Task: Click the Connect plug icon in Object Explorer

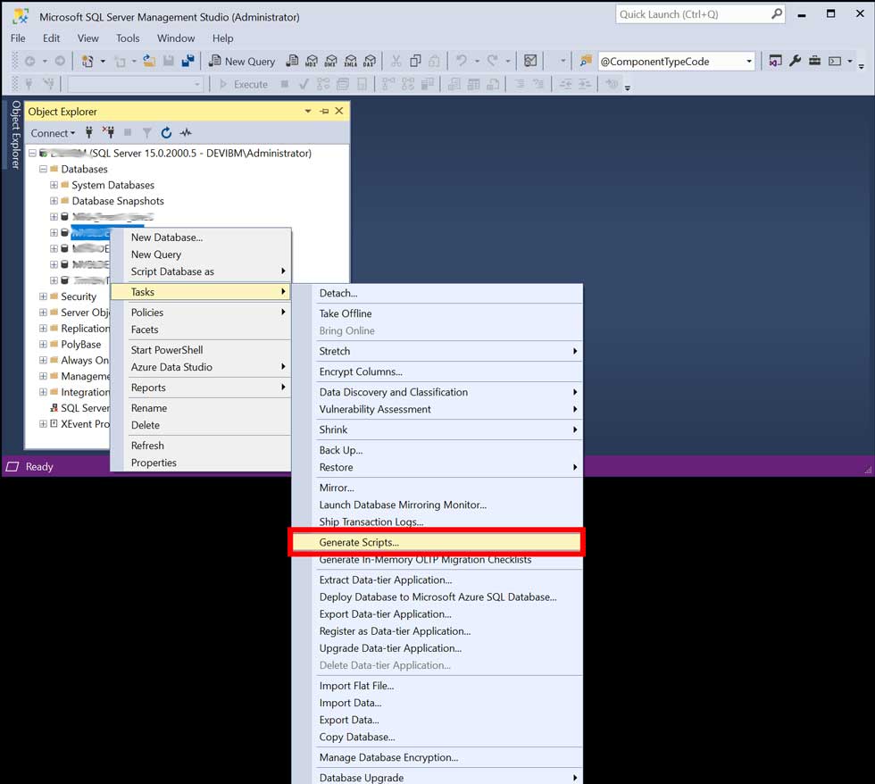Action: pos(88,132)
